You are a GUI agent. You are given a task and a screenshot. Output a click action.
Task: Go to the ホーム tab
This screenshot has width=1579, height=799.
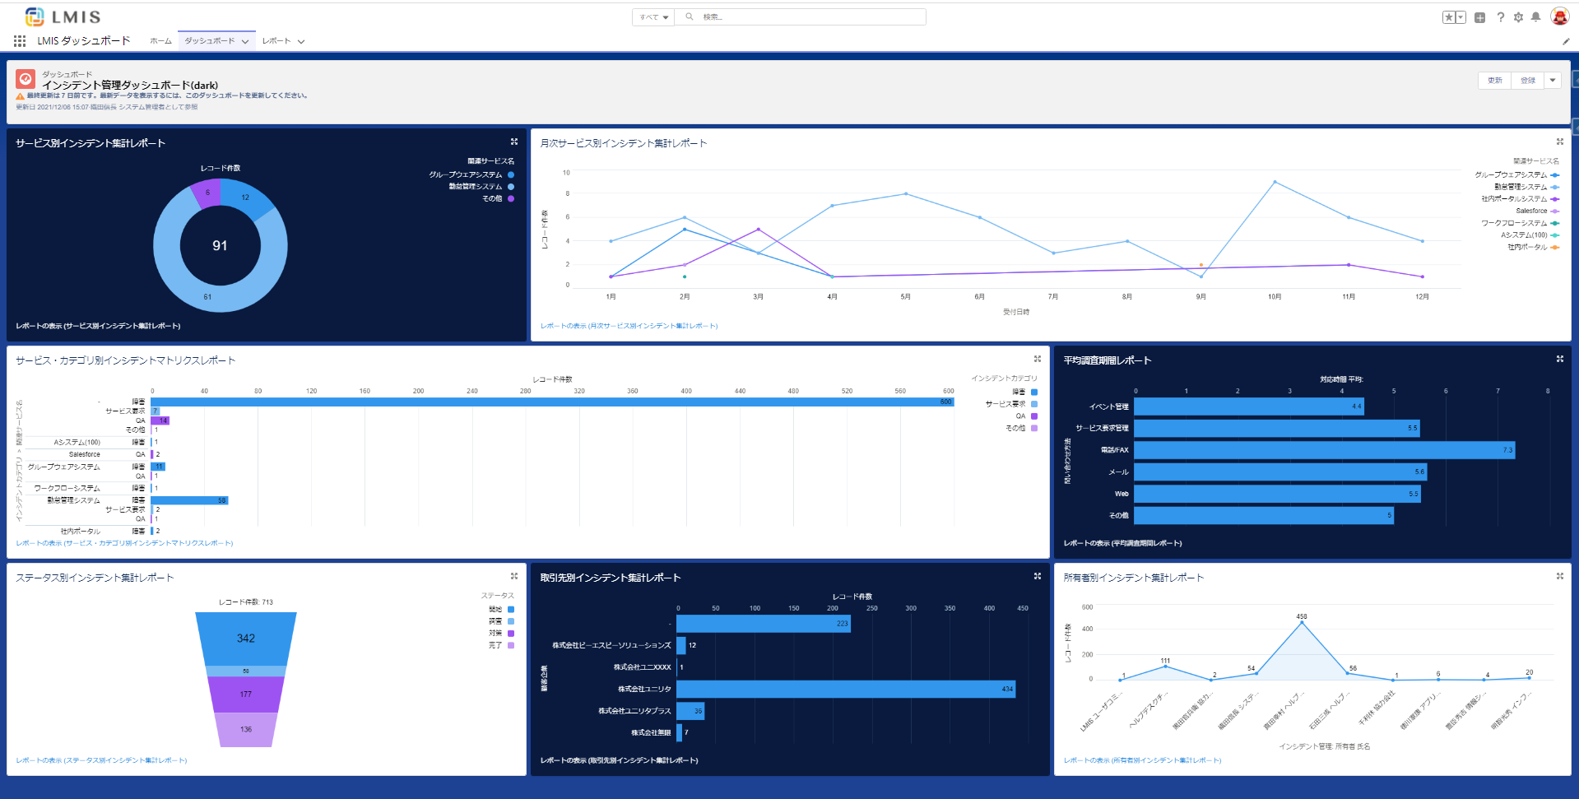pyautogui.click(x=160, y=41)
